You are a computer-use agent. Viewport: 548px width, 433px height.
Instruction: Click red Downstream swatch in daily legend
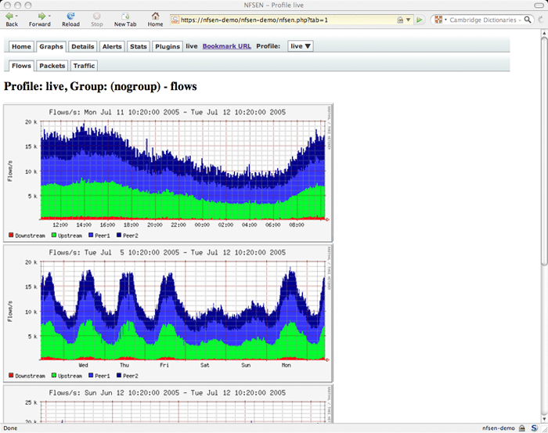point(11,235)
